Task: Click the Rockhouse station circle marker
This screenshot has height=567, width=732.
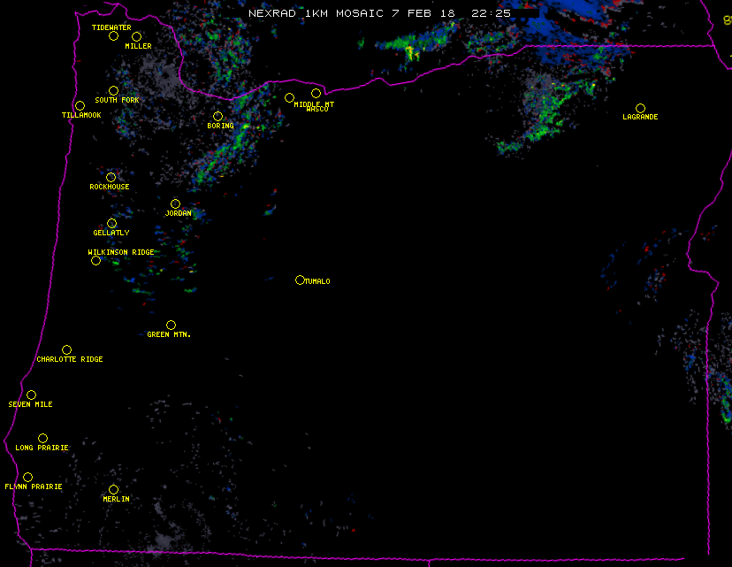Action: coord(111,177)
